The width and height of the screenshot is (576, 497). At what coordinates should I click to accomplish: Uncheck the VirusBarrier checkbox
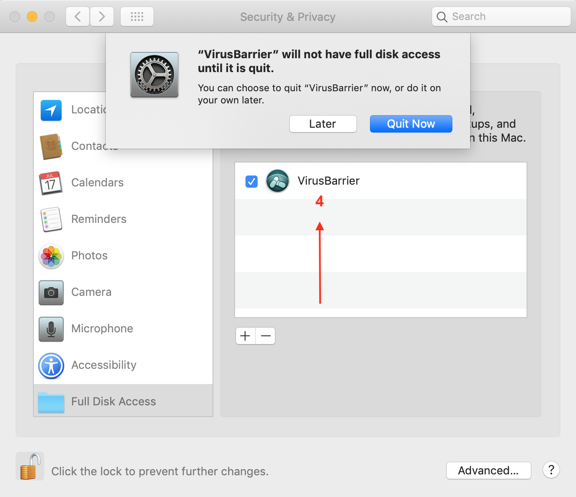click(x=252, y=181)
